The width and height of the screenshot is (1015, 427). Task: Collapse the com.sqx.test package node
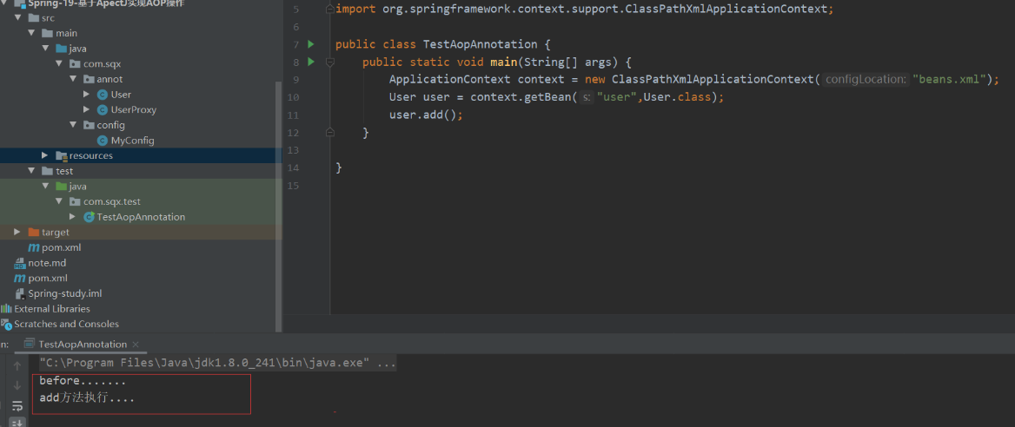point(59,202)
